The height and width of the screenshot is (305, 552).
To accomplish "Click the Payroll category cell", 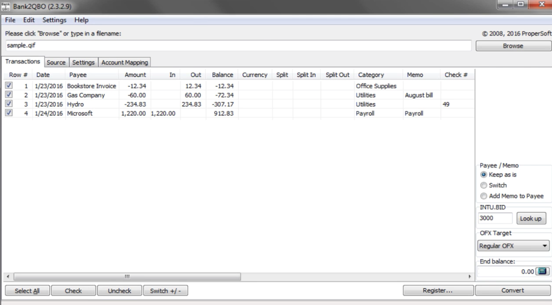I will pos(378,113).
